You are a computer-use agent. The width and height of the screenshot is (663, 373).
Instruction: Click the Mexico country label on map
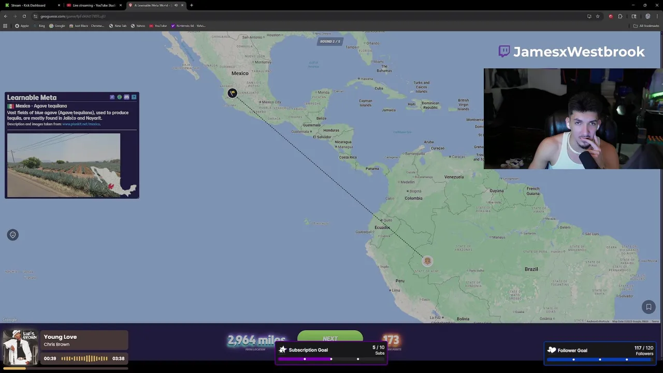point(240,73)
